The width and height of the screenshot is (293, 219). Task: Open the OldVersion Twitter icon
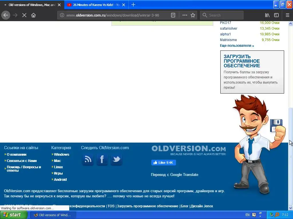(x=116, y=159)
